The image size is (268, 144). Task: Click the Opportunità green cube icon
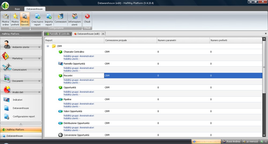[60, 88]
